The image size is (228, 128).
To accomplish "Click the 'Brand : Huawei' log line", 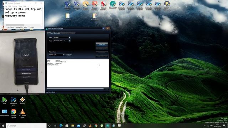I will pyautogui.click(x=53, y=60).
